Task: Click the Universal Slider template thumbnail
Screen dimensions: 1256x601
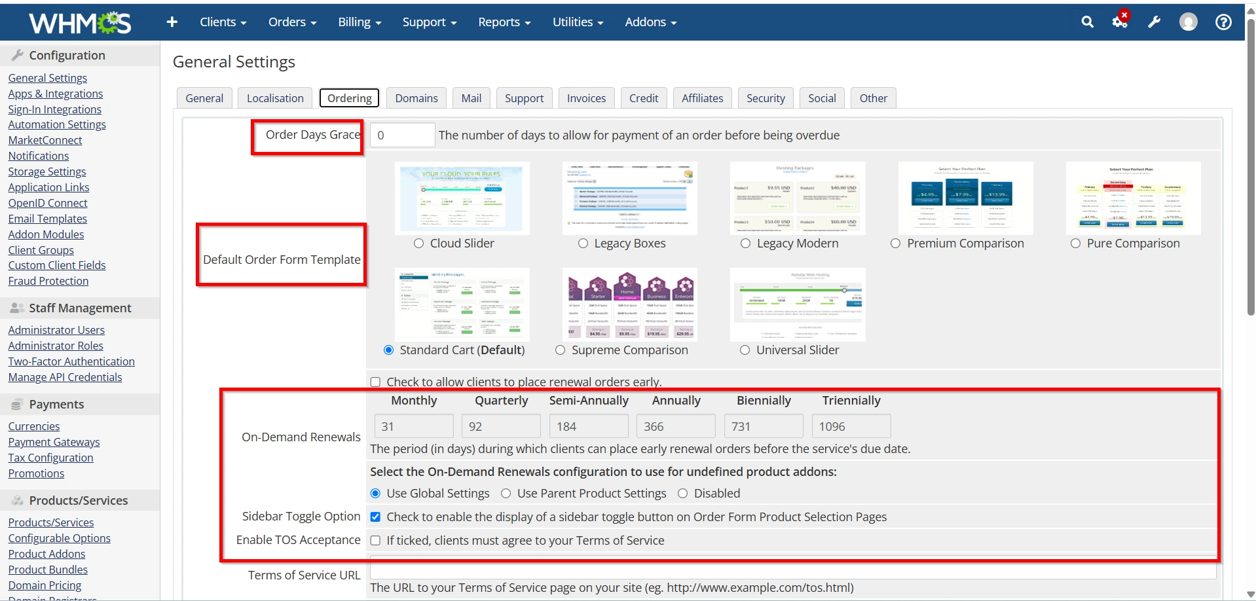Action: 798,304
